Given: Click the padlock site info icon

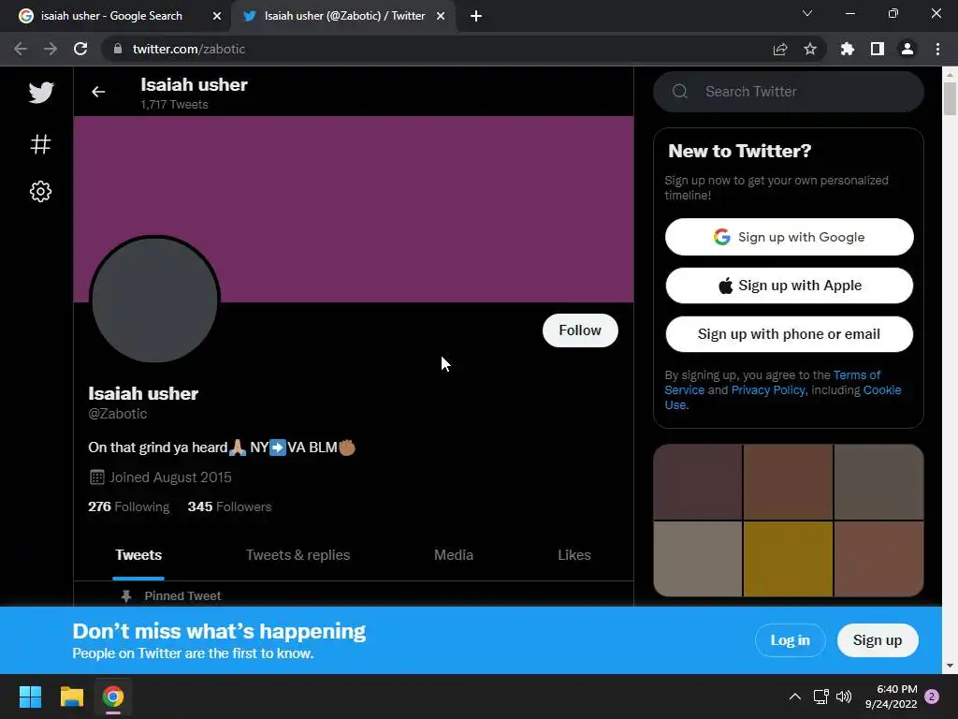Looking at the screenshot, I should pos(118,49).
